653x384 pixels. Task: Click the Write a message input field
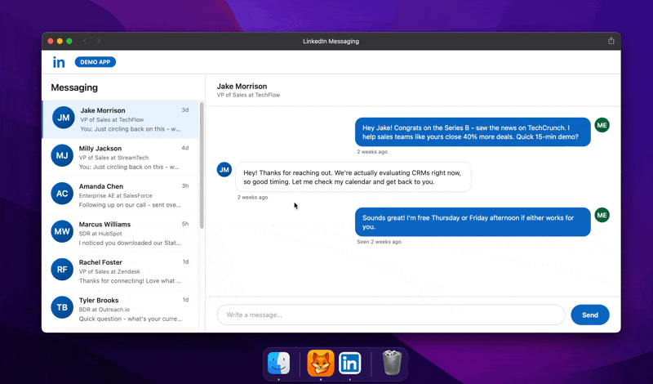pos(390,315)
